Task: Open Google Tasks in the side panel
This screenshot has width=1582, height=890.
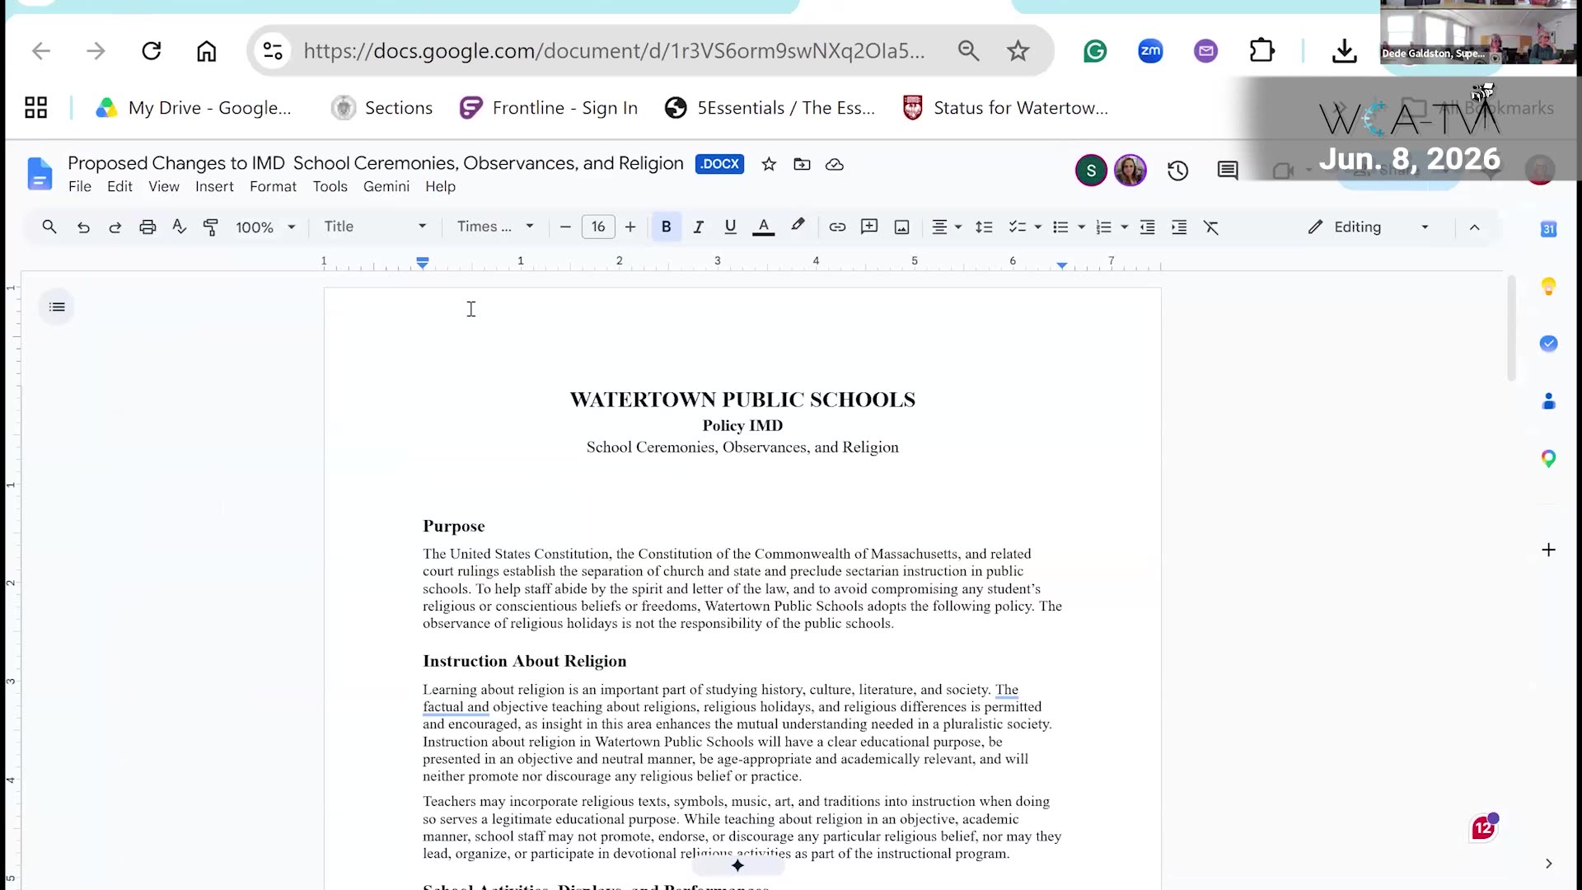Action: click(x=1549, y=344)
